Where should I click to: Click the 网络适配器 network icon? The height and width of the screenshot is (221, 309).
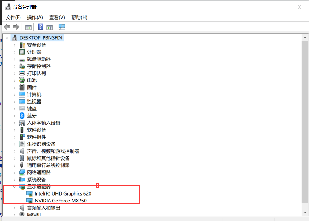22,173
